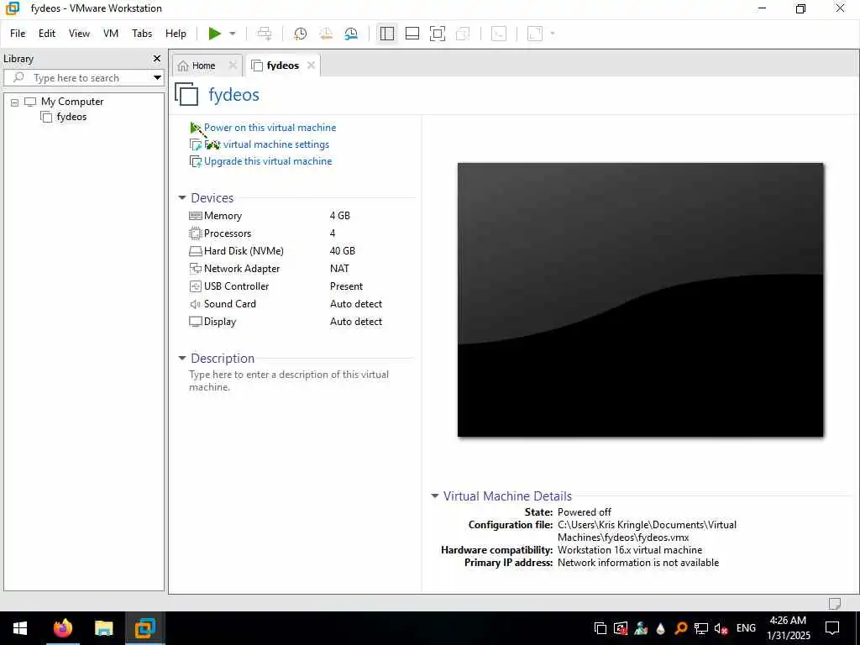Open the Windows Start menu

20,628
